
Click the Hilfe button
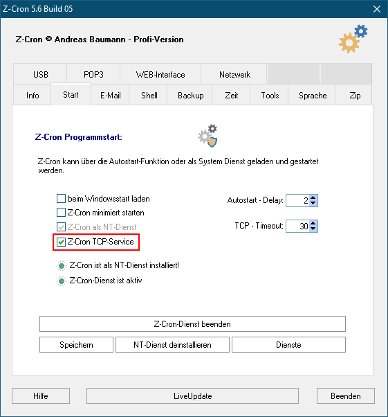click(x=41, y=396)
